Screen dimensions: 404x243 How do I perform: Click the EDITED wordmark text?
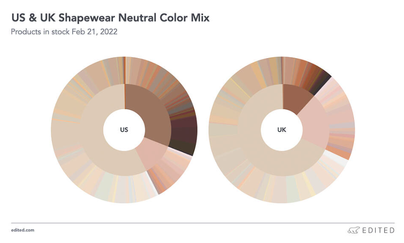(378, 230)
